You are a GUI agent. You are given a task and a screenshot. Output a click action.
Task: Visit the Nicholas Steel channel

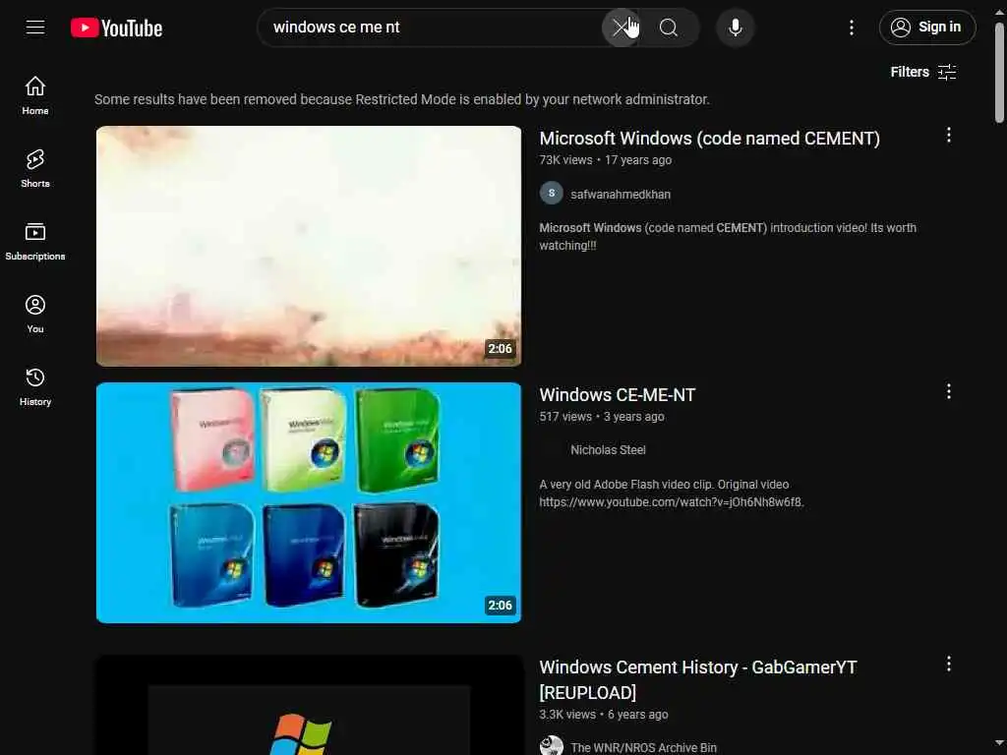608,450
